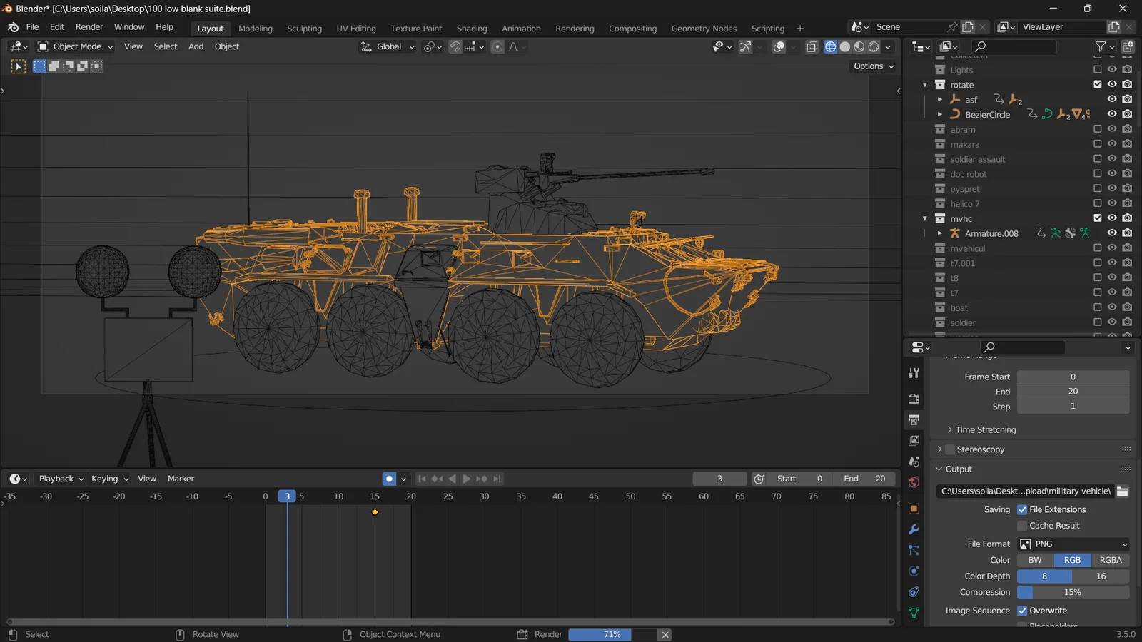The height and width of the screenshot is (642, 1142).
Task: Adjust the Compression slider value
Action: [x=1072, y=592]
